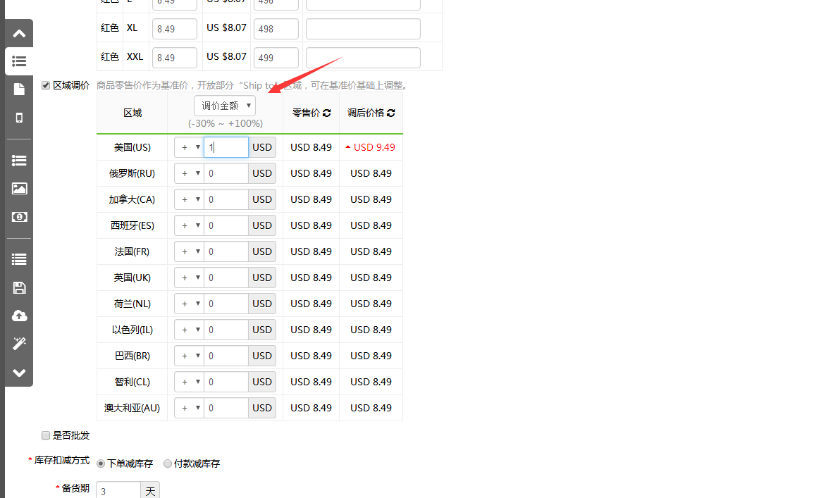
Task: Click the cloud upload publish icon
Action: coord(19,316)
